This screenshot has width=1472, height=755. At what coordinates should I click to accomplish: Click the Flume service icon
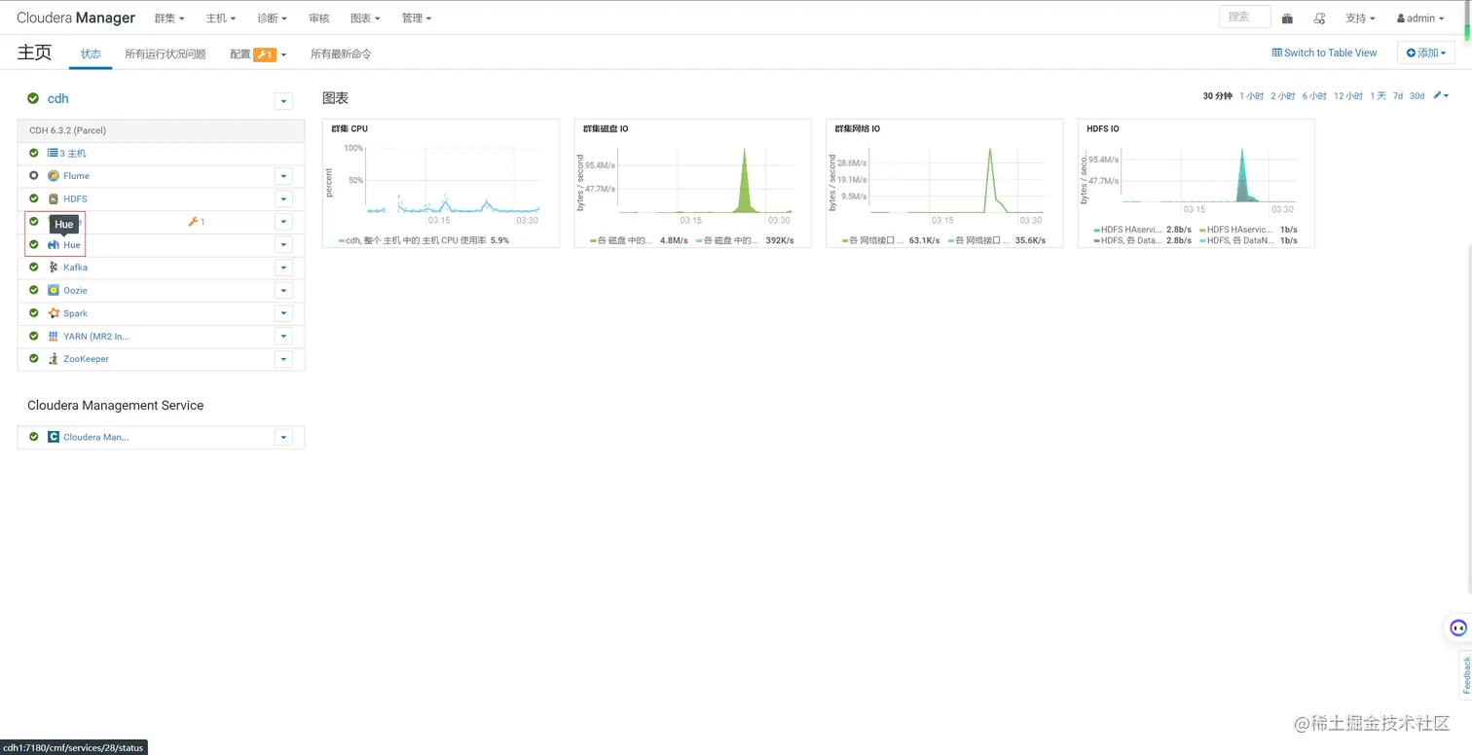click(x=54, y=176)
